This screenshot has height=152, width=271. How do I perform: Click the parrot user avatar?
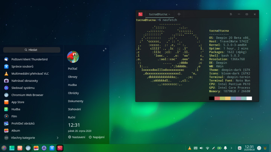[73, 57]
